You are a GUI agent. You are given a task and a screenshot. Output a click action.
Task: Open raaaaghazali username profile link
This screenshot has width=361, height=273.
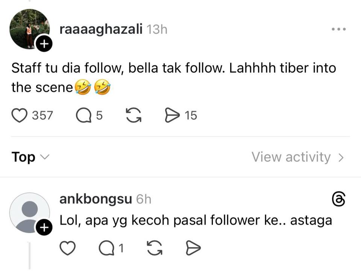[x=101, y=29]
